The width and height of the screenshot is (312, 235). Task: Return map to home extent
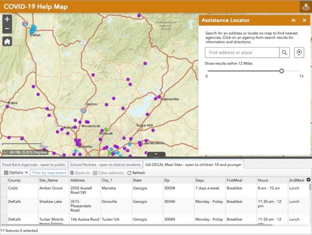(7, 41)
